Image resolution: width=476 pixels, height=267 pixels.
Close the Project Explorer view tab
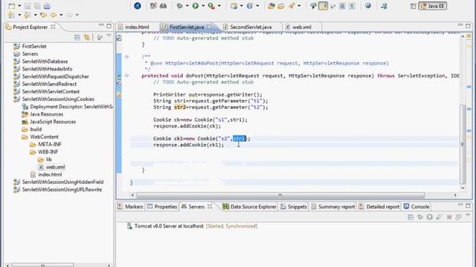point(53,27)
